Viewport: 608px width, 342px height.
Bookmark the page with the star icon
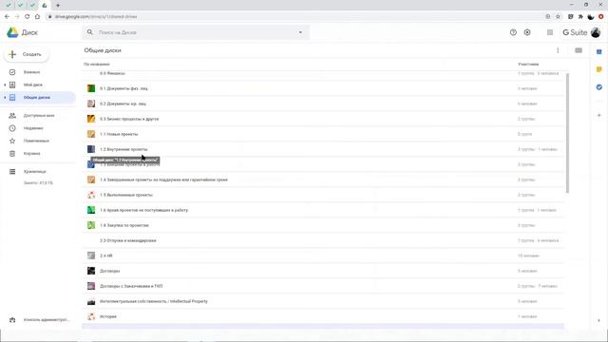[x=558, y=17]
